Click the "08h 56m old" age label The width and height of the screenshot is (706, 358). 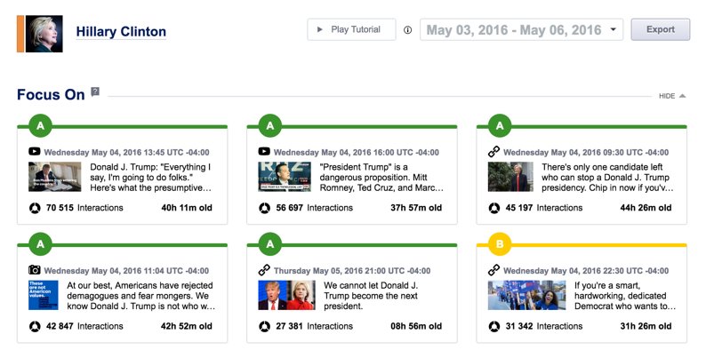pos(416,326)
